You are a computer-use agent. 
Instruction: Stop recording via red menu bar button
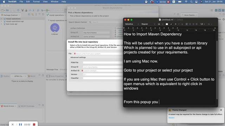tap(168, 2)
